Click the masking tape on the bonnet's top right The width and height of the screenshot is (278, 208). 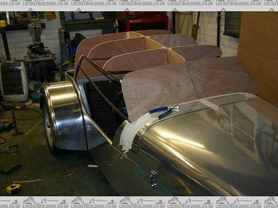click(208, 103)
